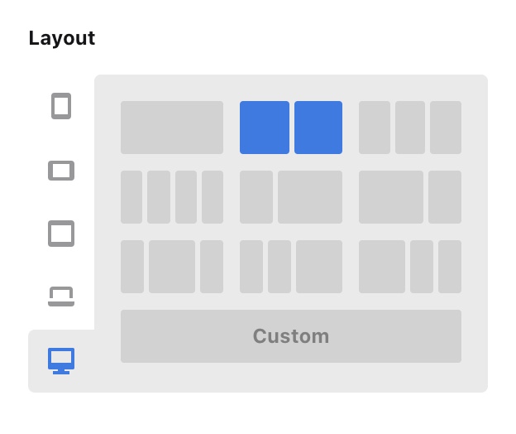Choose the wide then two narrow layout

[410, 267]
